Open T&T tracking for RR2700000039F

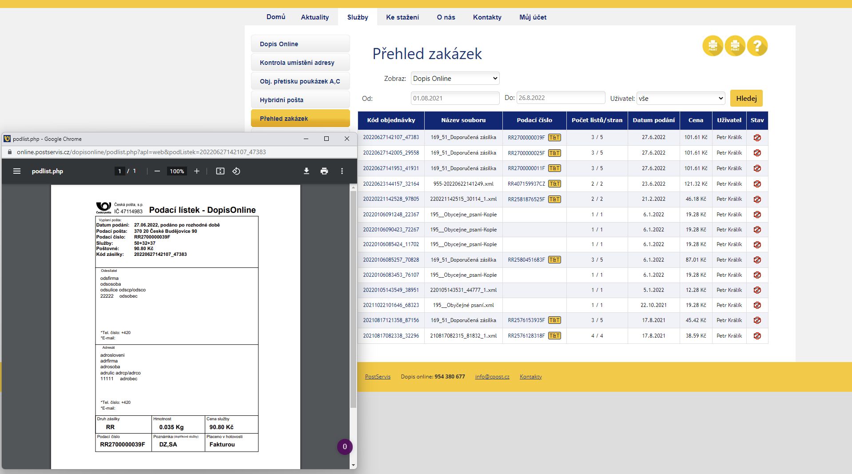point(554,138)
